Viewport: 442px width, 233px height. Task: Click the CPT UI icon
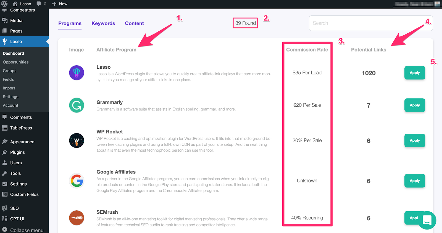coord(5,219)
